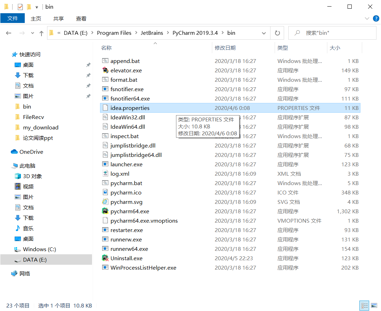Sort by the 大小 column header

(335, 48)
